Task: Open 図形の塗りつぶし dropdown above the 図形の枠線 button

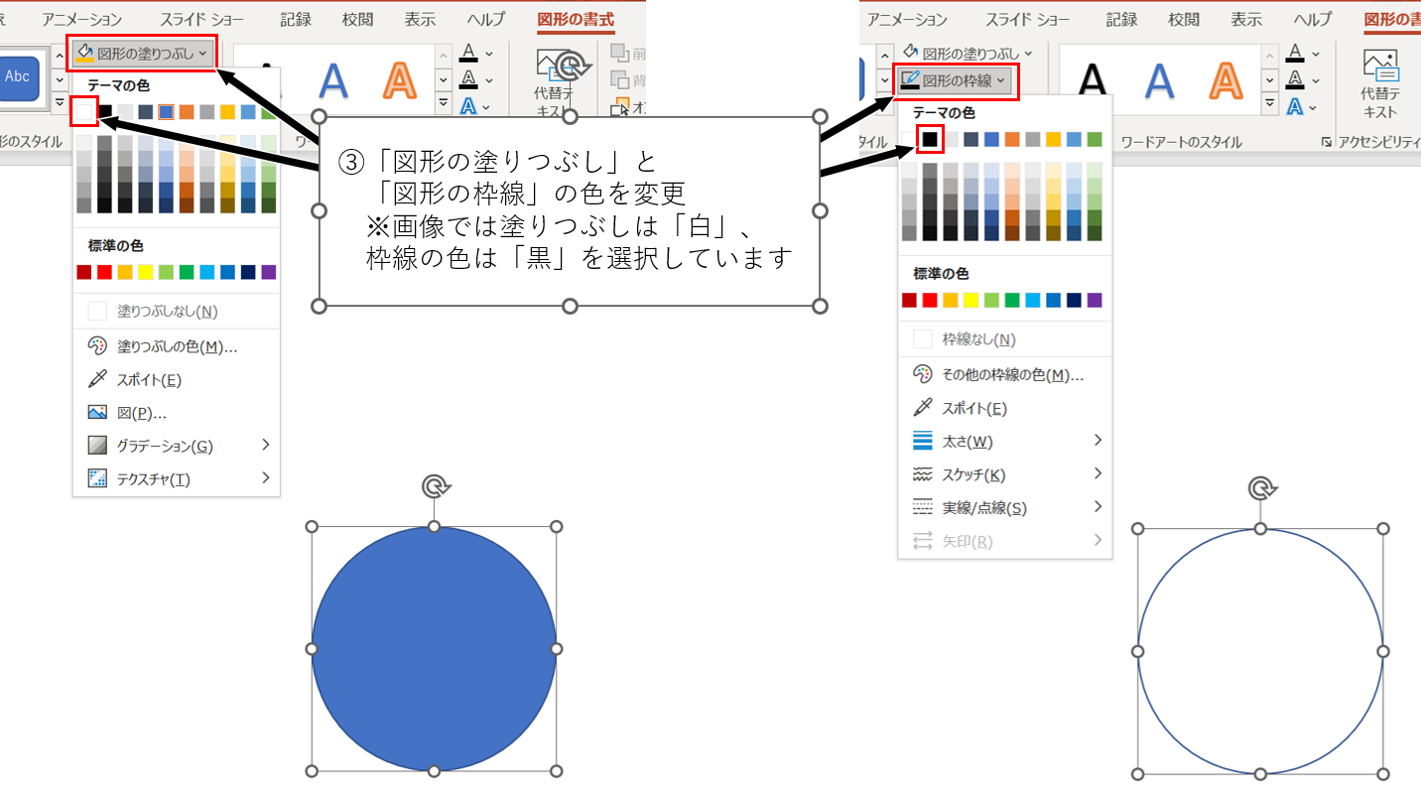Action: coord(967,53)
